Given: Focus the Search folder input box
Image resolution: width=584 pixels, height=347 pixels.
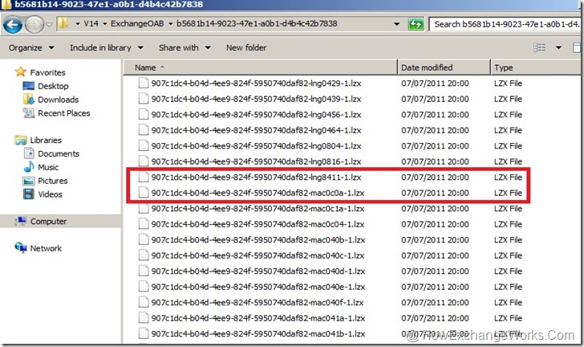Looking at the screenshot, I should [x=505, y=24].
